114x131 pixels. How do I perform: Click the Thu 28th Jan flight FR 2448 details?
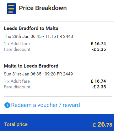coord(38,36)
